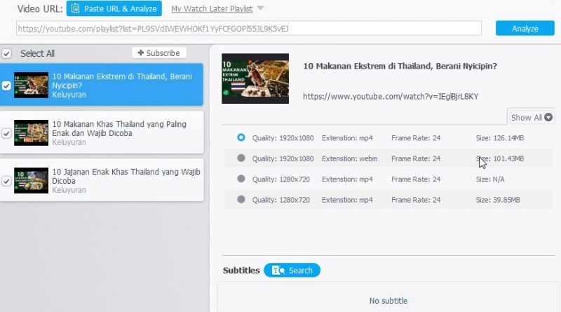
Task: Select the 10 Jajanan Enak thumbnail
Action: point(31,180)
